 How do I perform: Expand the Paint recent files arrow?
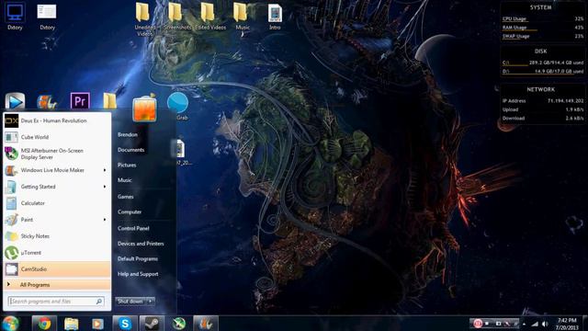pos(105,220)
